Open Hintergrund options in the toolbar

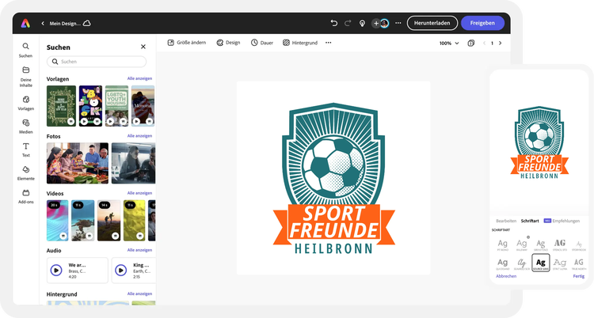[300, 43]
